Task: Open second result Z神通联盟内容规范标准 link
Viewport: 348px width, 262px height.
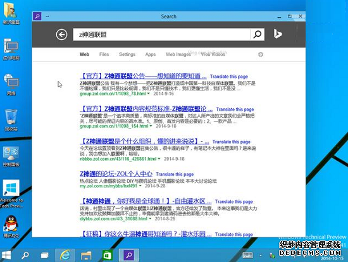Action: coord(146,109)
